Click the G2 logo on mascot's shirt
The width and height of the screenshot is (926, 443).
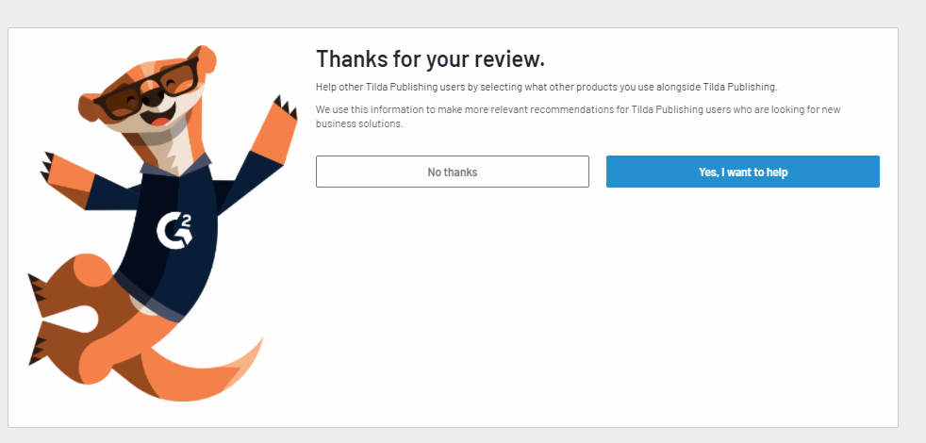[x=174, y=231]
